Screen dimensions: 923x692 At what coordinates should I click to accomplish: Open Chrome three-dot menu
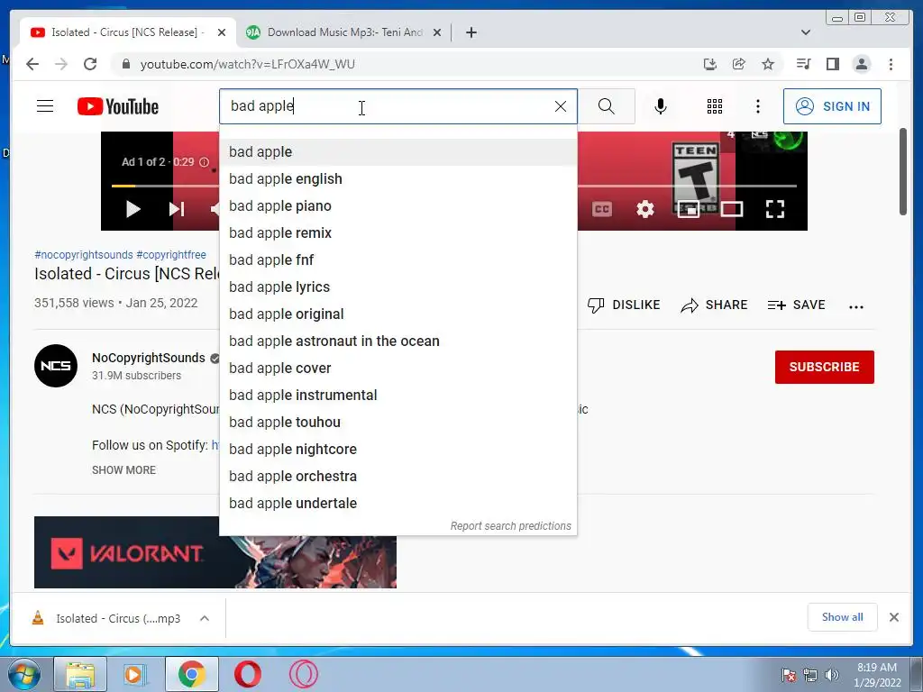(891, 64)
